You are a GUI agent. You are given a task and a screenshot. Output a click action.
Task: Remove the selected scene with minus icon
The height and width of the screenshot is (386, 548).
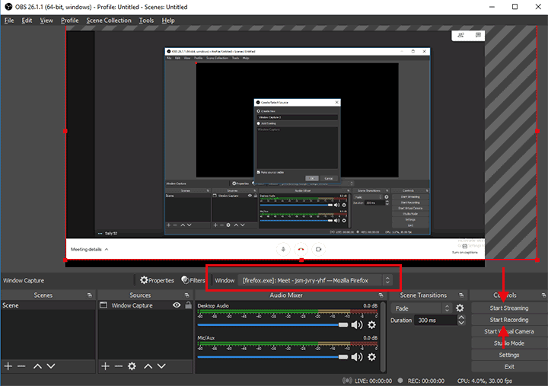(21, 366)
